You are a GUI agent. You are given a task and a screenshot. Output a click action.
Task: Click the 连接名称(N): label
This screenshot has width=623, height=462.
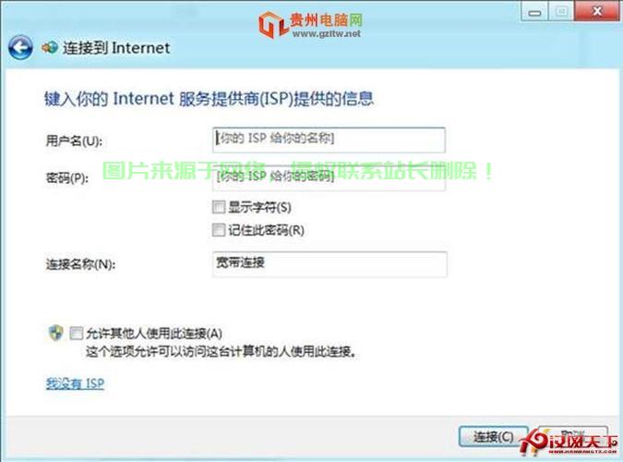(80, 264)
